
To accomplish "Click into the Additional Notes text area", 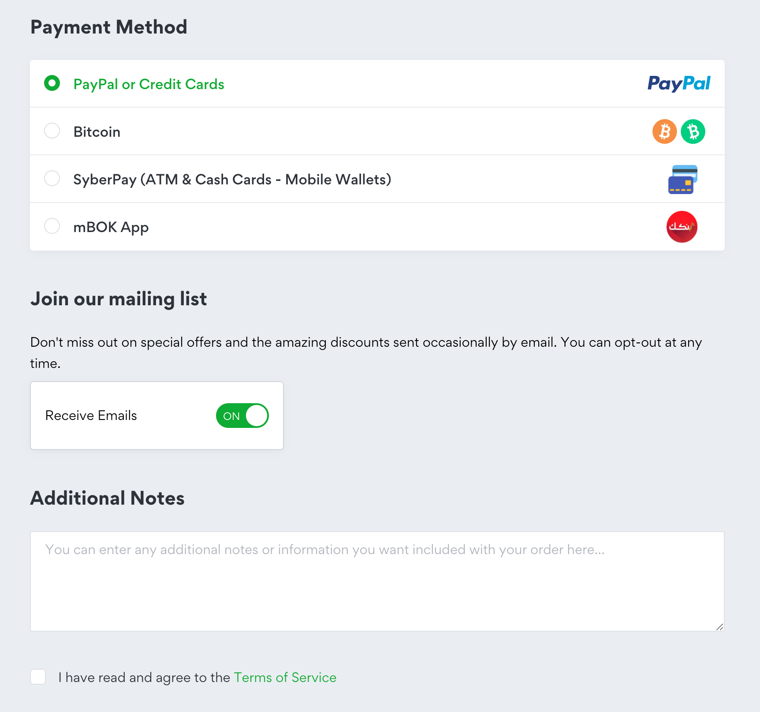I will (377, 581).
